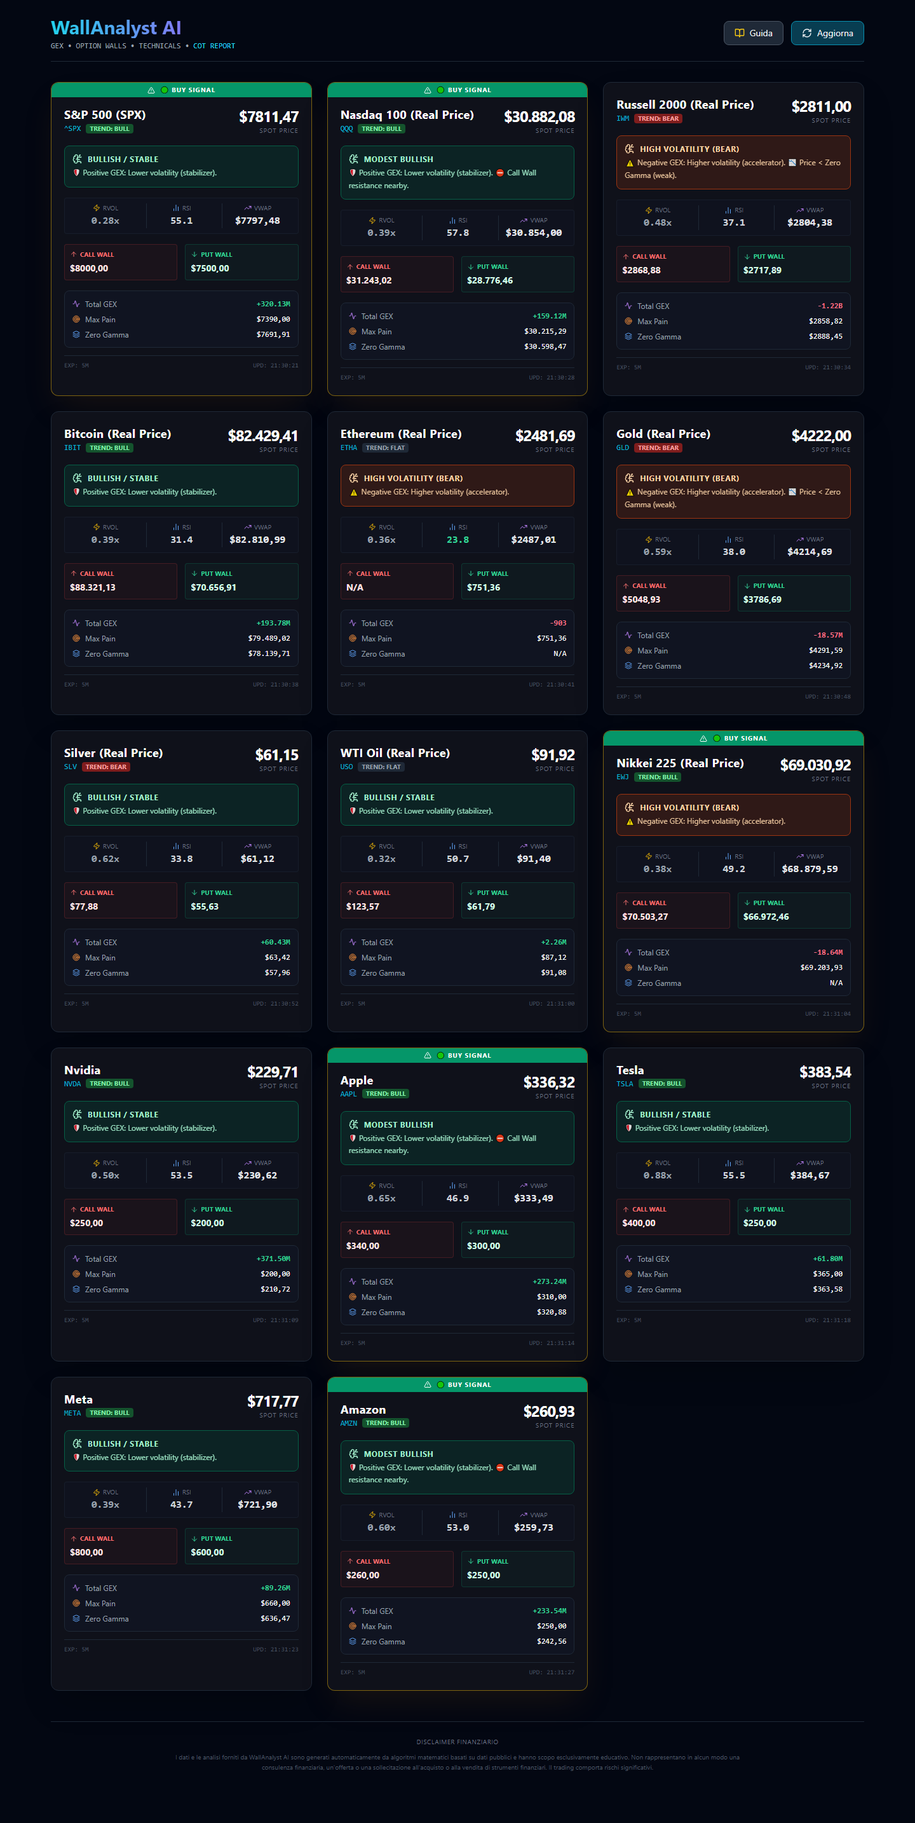The image size is (915, 1823).
Task: Click the Call Wall up-arrow icon in WTI Oil card
Action: [350, 892]
